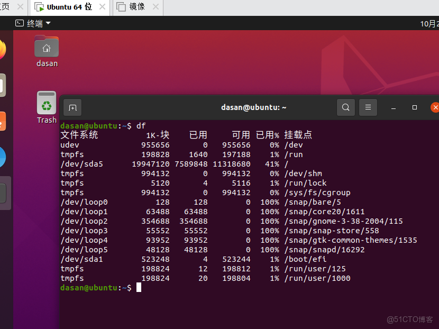This screenshot has width=439, height=329.
Task: Launch Firefox from the Ubuntu dock
Action: (2, 50)
